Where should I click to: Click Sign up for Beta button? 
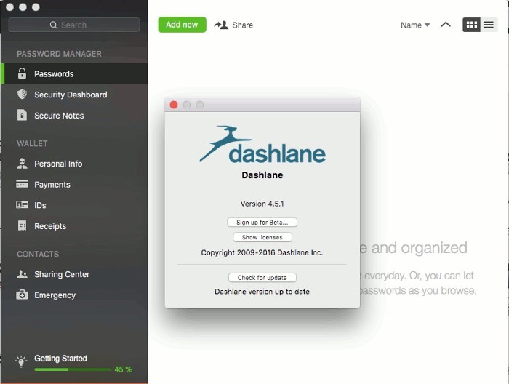262,223
